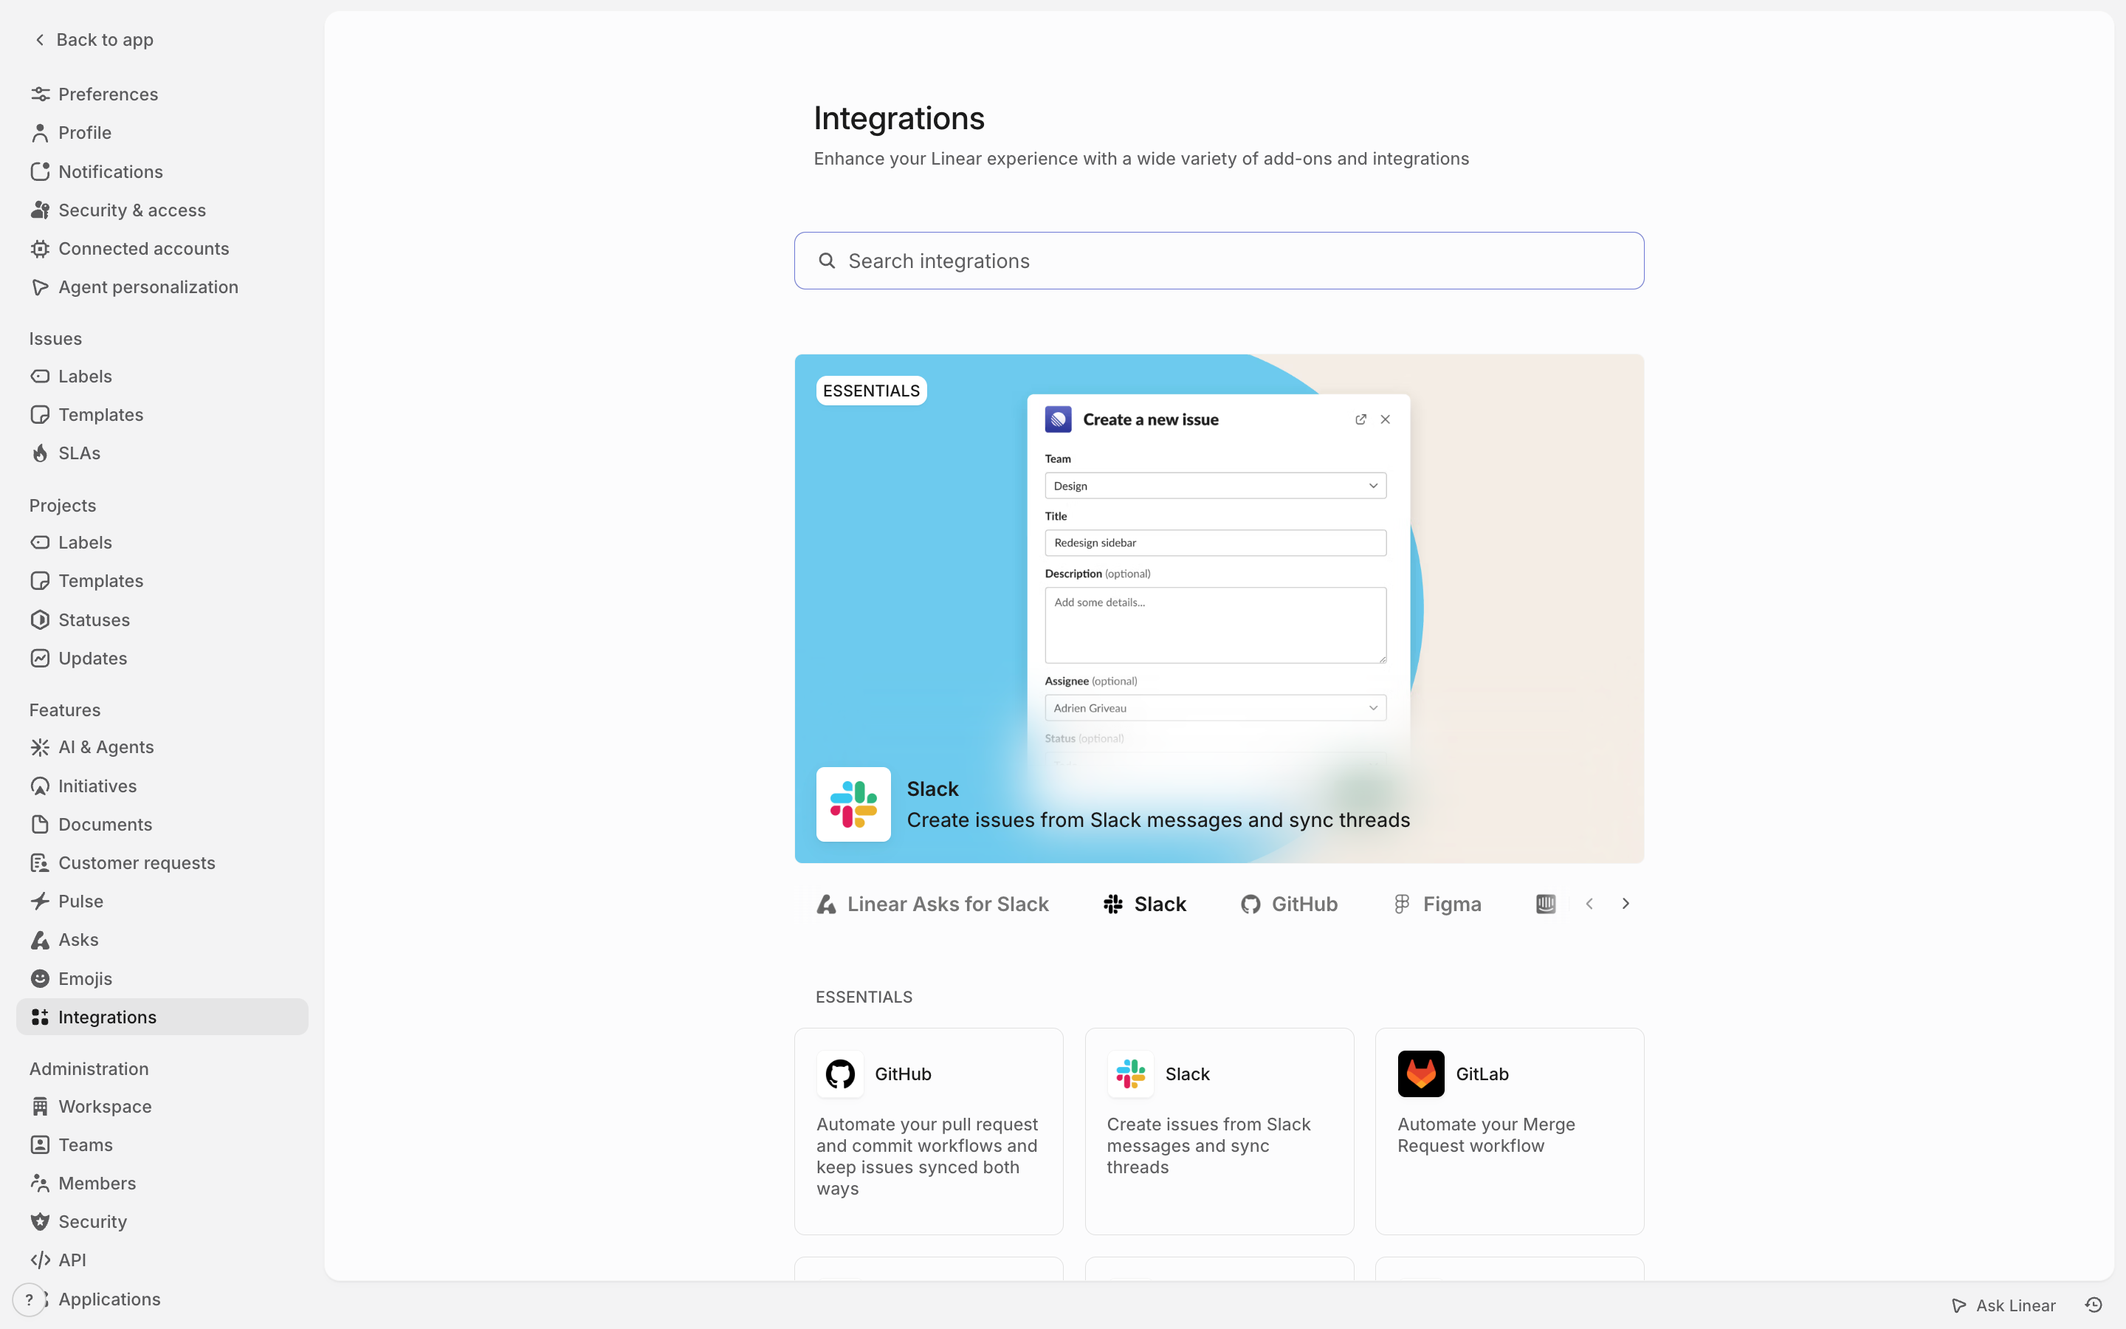Image resolution: width=2126 pixels, height=1329 pixels.
Task: Click the Initiatives icon in sidebar
Action: (x=40, y=786)
